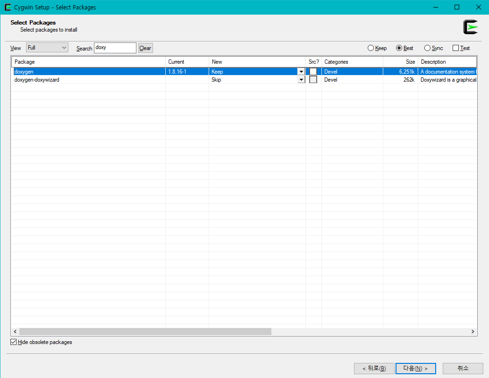This screenshot has width=489, height=378.
Task: Click the Cygwin logo in the header
Action: click(471, 27)
